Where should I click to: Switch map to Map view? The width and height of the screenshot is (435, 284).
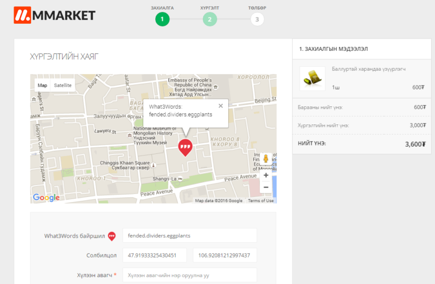[42, 85]
